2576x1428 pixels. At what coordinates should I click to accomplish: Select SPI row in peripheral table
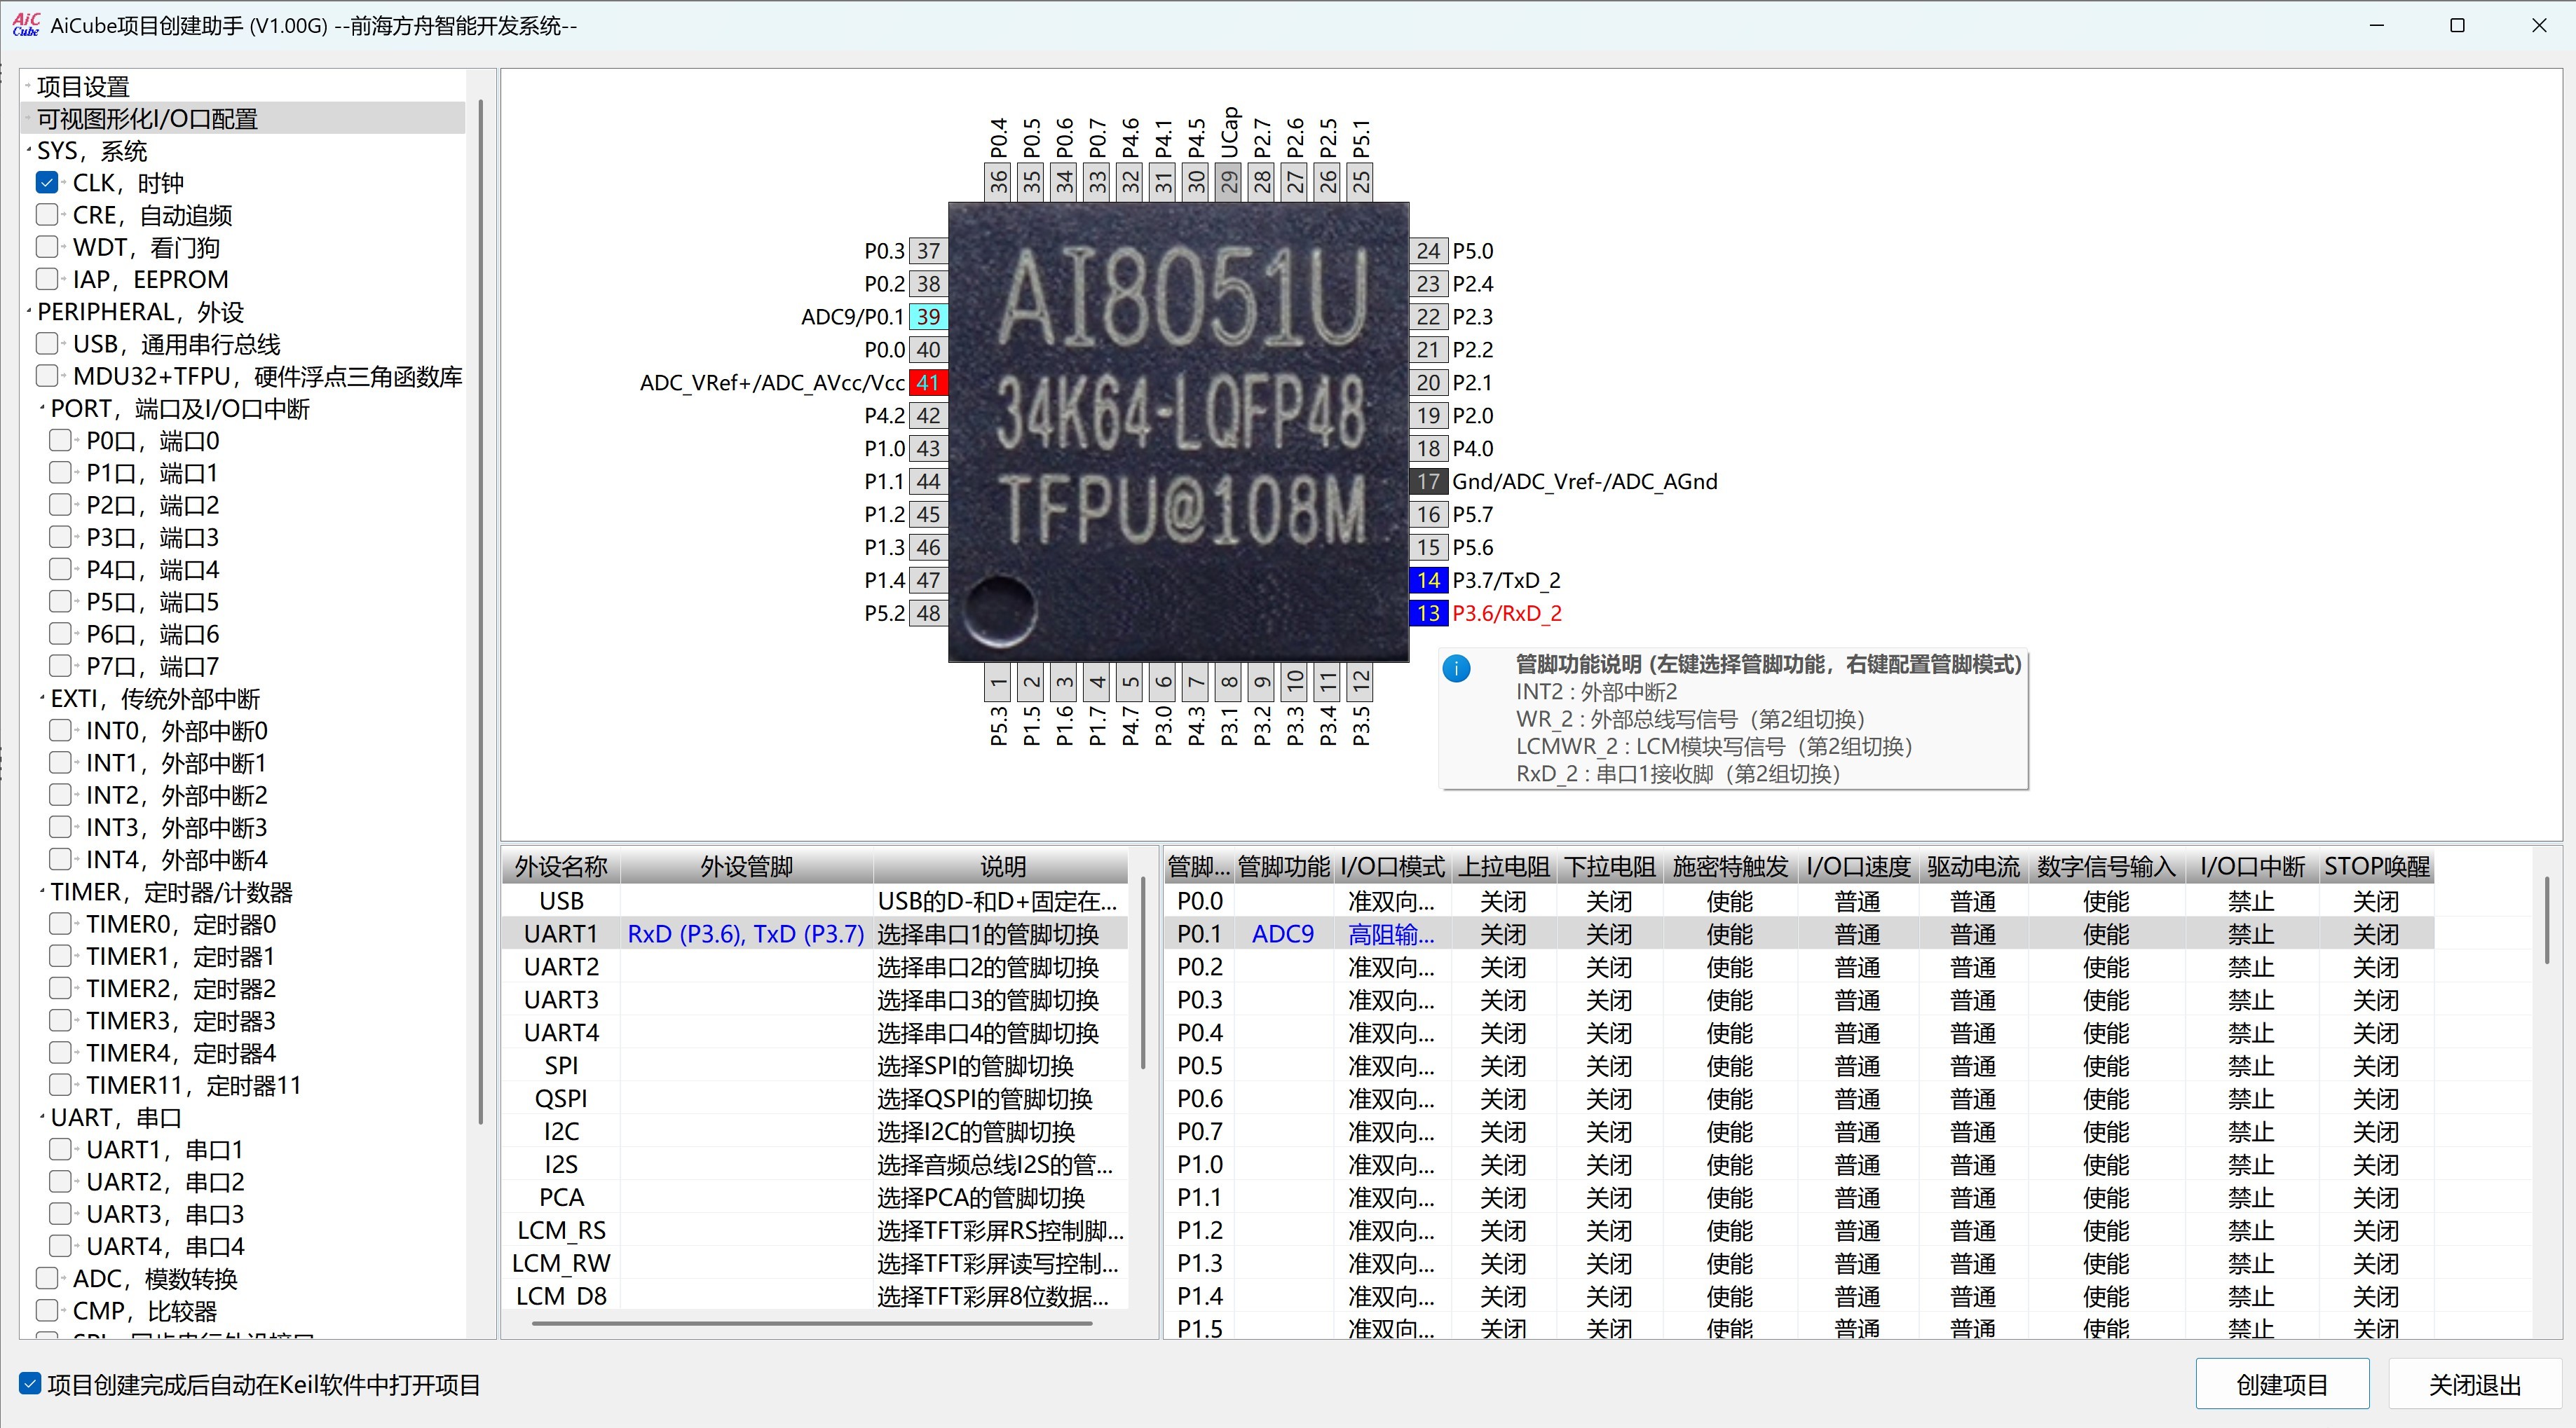[x=815, y=1066]
